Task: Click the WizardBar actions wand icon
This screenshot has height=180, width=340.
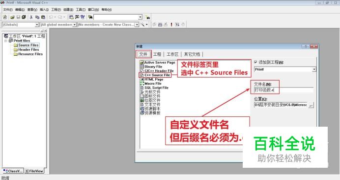Action: coord(142,24)
